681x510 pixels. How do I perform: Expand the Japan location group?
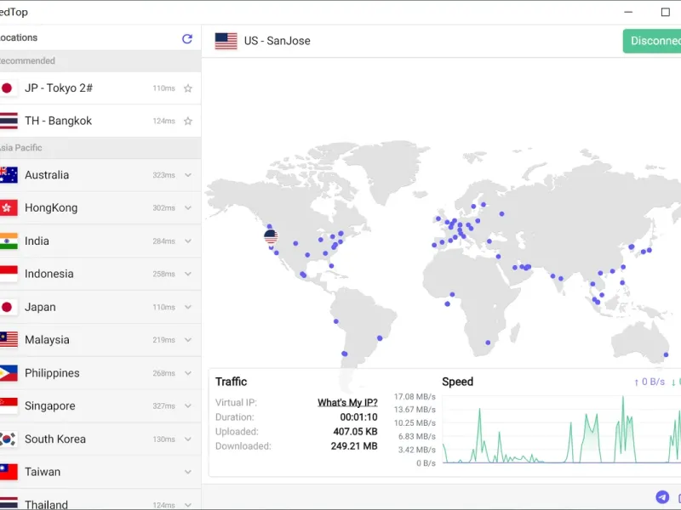click(x=188, y=307)
